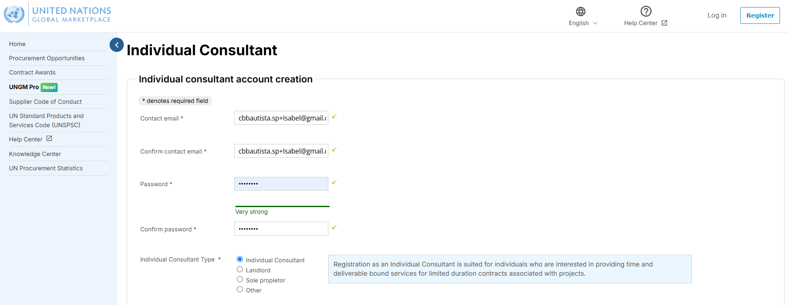Click the external link icon beside Help Center in header
This screenshot has height=305, width=788.
664,23
